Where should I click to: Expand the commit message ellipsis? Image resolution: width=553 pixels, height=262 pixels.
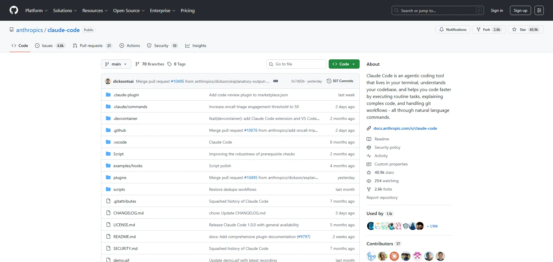click(x=275, y=81)
